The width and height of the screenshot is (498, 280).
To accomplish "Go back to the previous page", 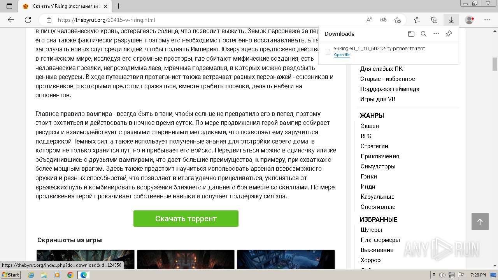I will [x=11, y=20].
